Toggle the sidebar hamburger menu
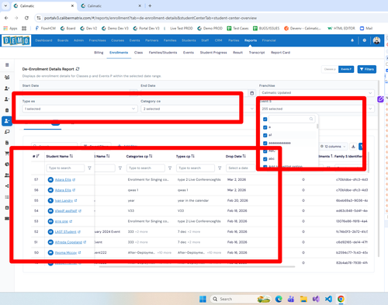 7,65
